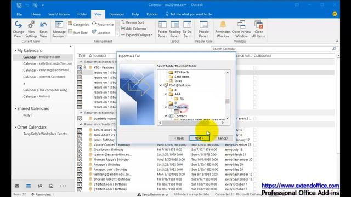Click the lightbulb Tell me icon
This screenshot has width=351, height=197.
[167, 14]
